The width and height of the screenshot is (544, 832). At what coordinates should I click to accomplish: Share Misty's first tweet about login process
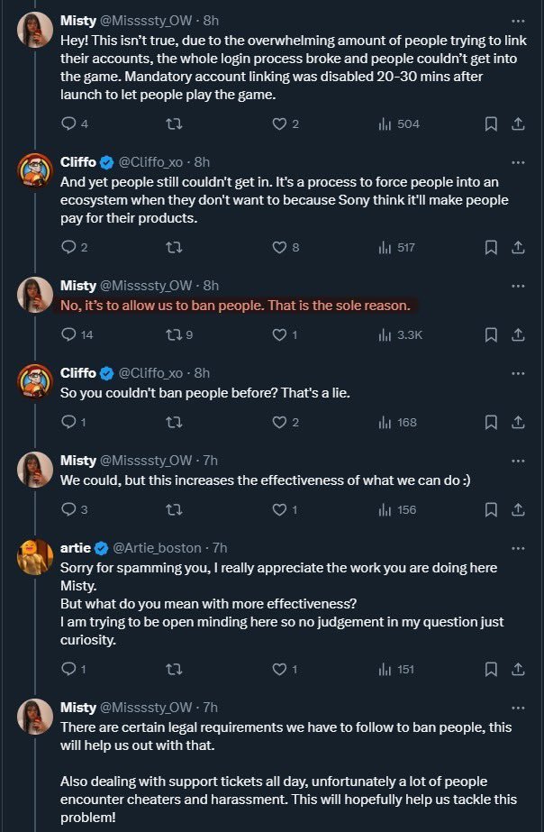click(x=518, y=123)
